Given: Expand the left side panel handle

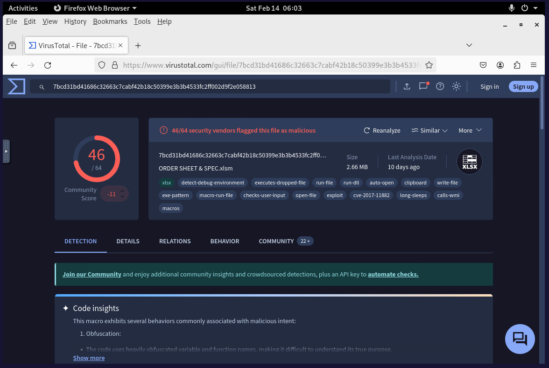Looking at the screenshot, I should click(x=6, y=151).
